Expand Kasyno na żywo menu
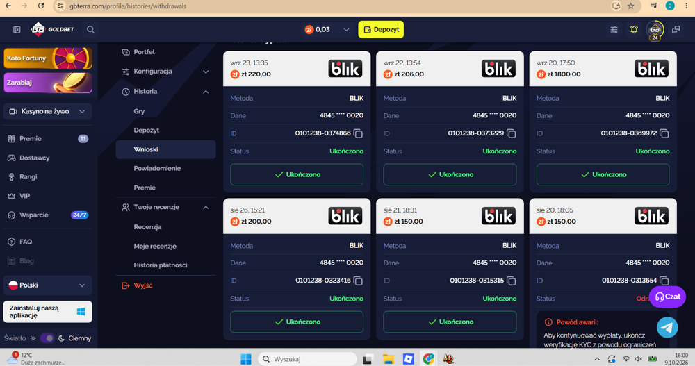 coord(47,111)
